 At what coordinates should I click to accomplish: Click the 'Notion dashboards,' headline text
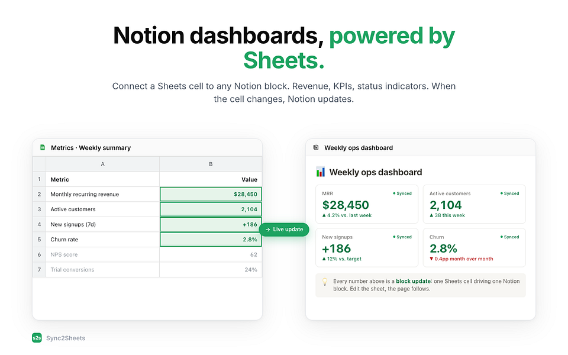(x=218, y=35)
